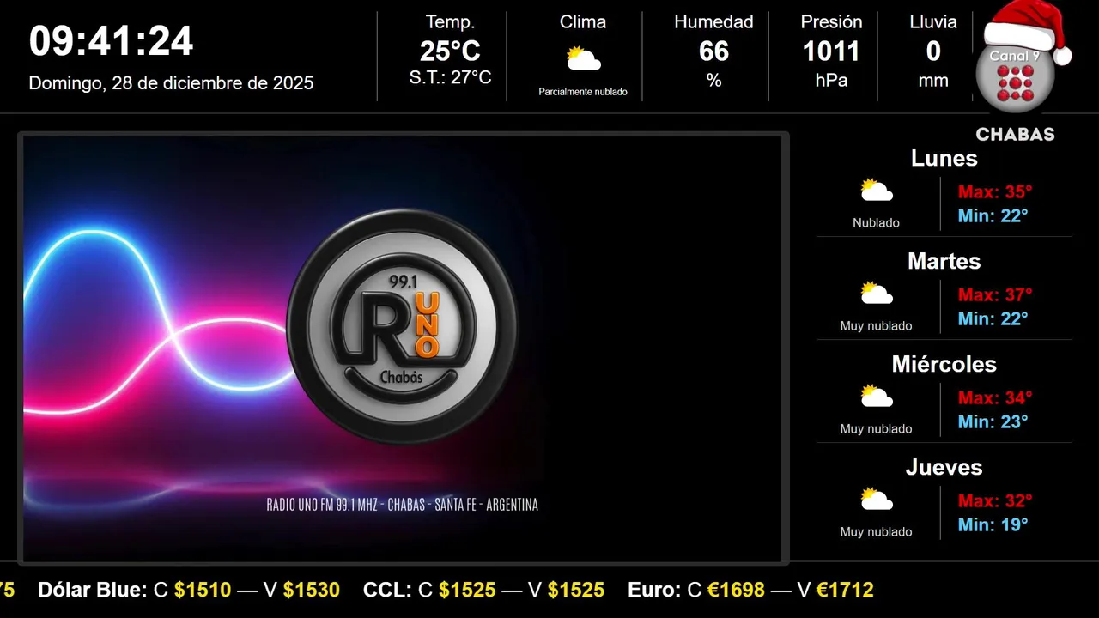
Task: Click the date Domingo, 28 de diciembre
Action: coord(171,83)
